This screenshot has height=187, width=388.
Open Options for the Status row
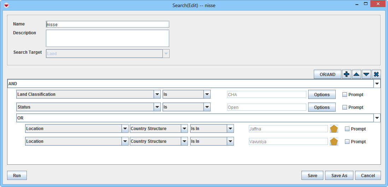322,107
